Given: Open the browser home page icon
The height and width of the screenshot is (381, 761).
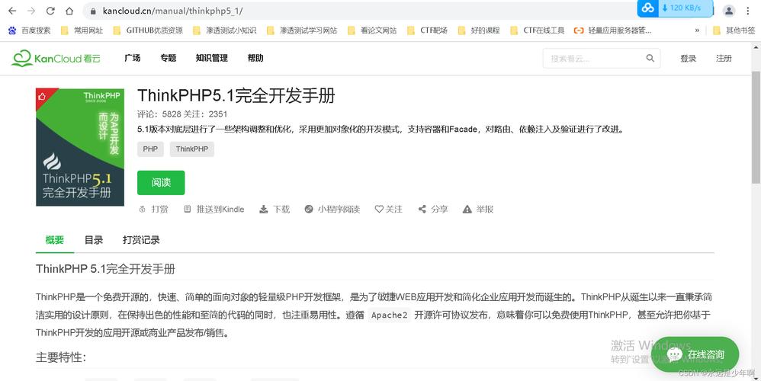Looking at the screenshot, I should [69, 11].
